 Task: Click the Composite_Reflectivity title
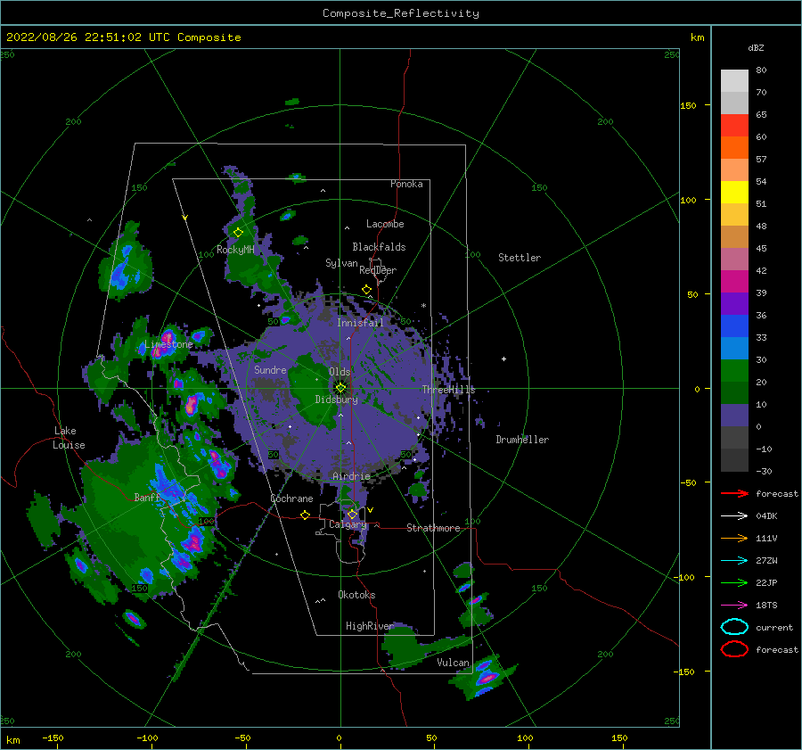point(401,13)
